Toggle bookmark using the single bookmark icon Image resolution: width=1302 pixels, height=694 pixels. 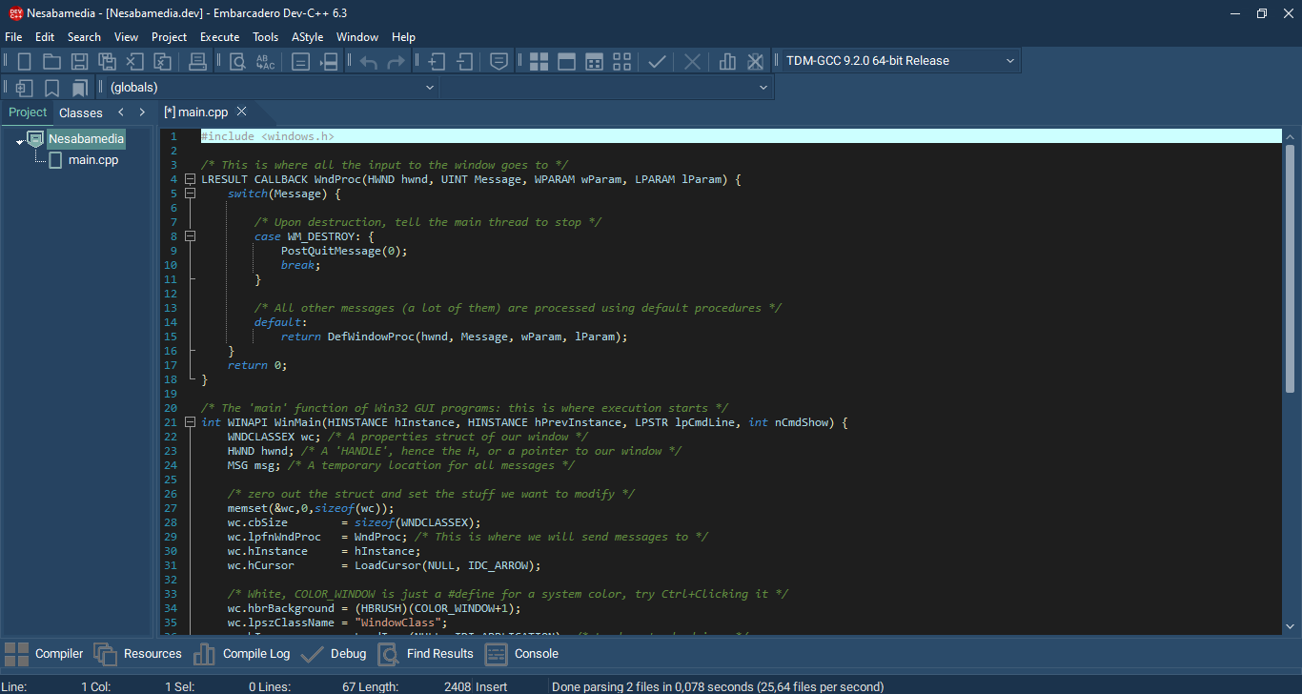tap(51, 88)
